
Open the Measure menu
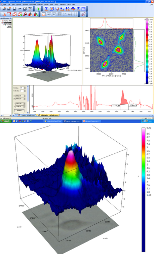(25, 4)
